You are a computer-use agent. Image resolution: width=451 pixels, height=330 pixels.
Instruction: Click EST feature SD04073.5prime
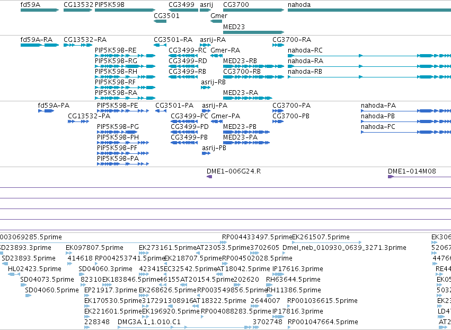click(24, 285)
